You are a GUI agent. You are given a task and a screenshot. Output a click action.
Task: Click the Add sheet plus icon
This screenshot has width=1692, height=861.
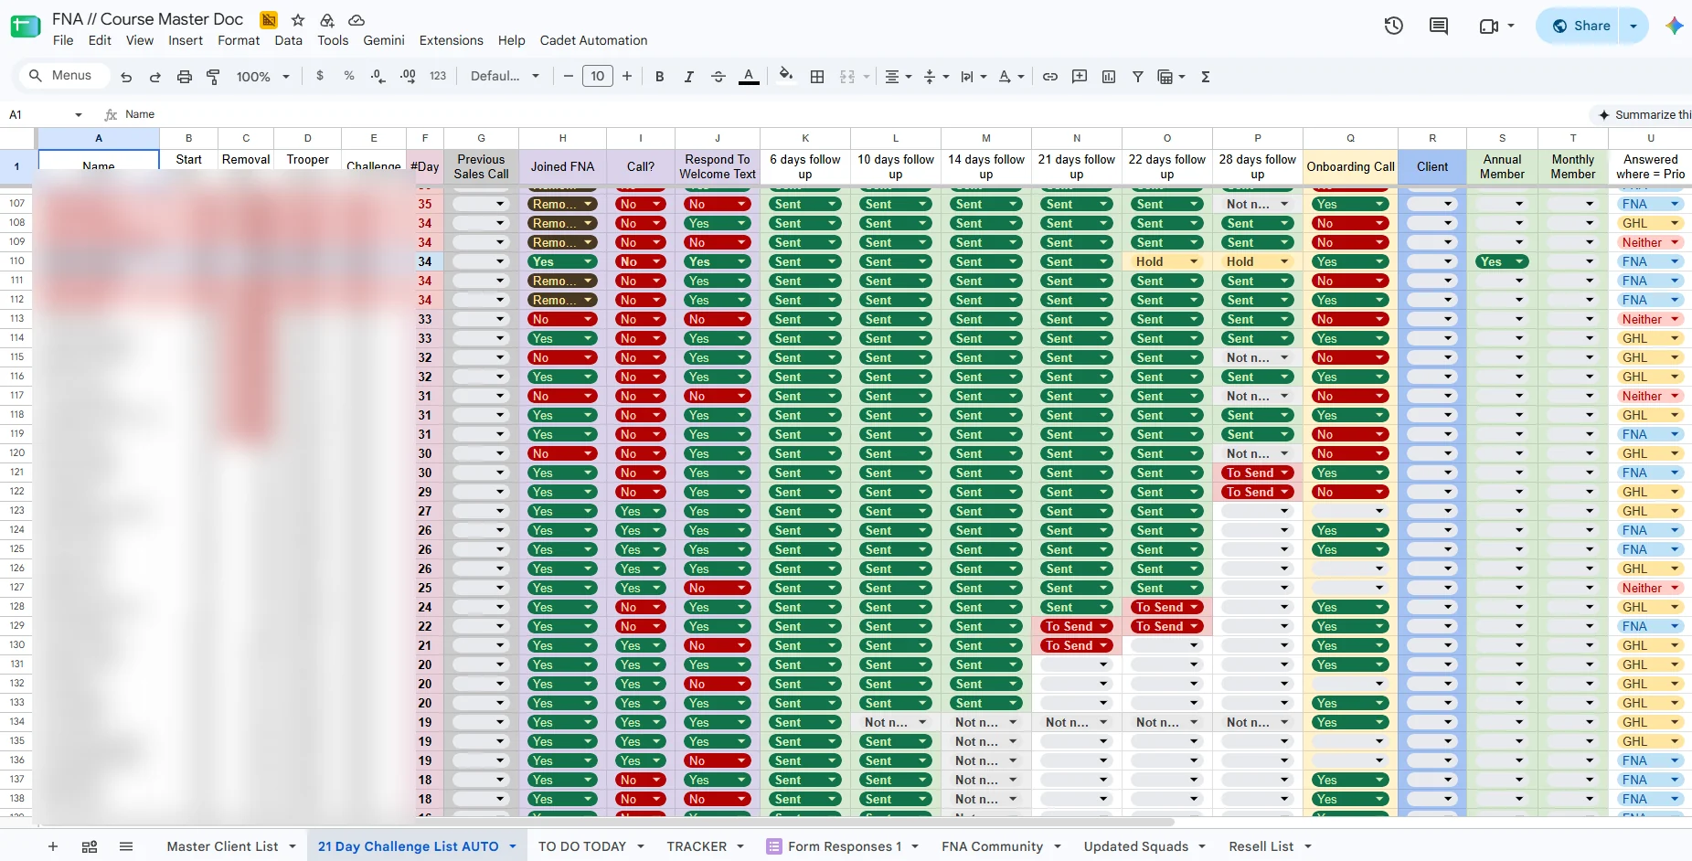53,846
